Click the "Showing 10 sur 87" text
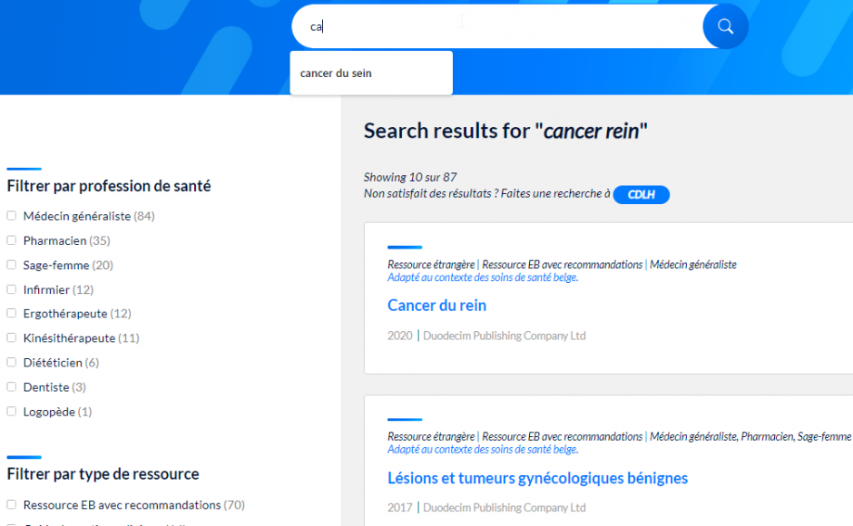The image size is (853, 526). pos(410,178)
